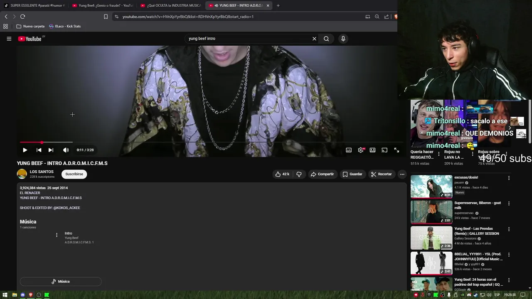Mute the video with the speaker icon
532x299 pixels.
(x=66, y=150)
